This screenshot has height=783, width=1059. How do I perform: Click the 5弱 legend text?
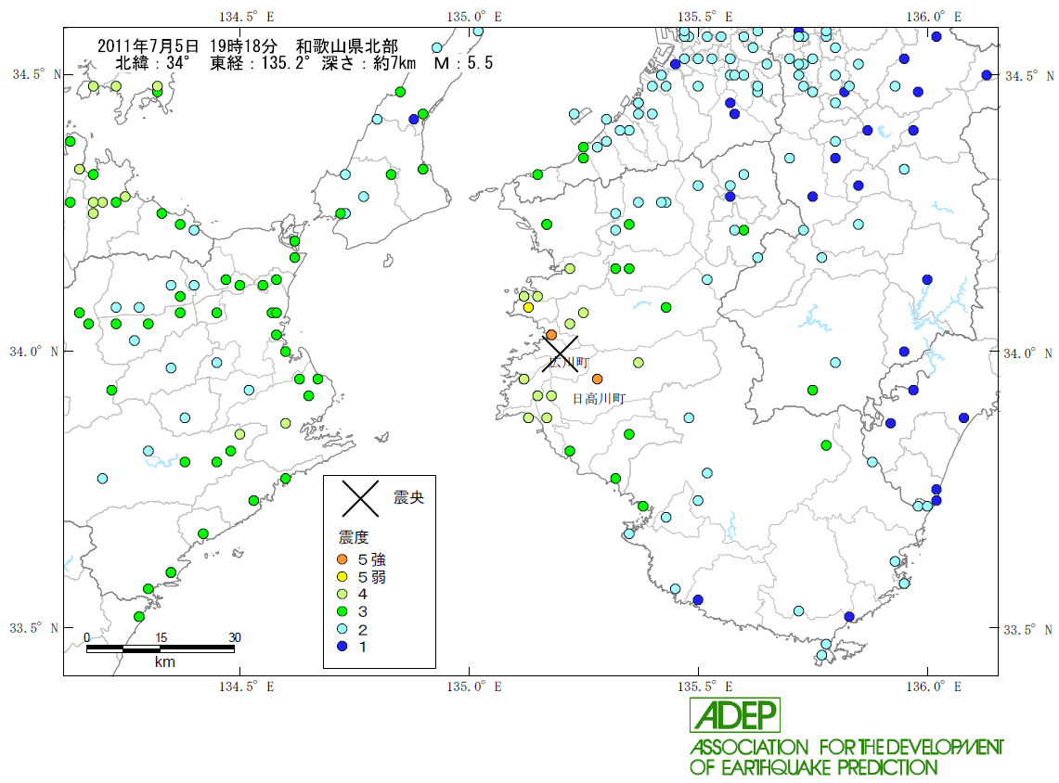(x=372, y=577)
